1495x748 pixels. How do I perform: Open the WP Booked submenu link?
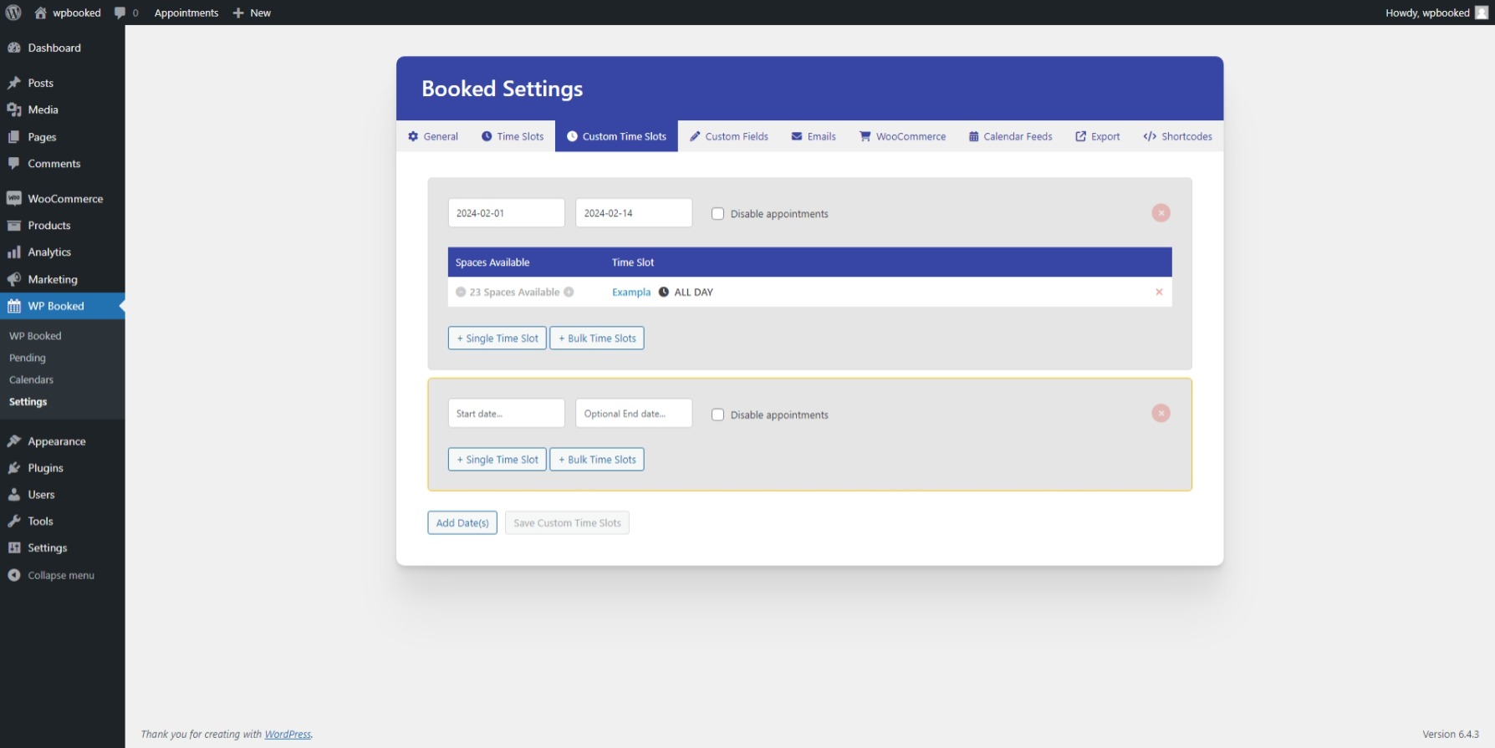click(x=35, y=336)
